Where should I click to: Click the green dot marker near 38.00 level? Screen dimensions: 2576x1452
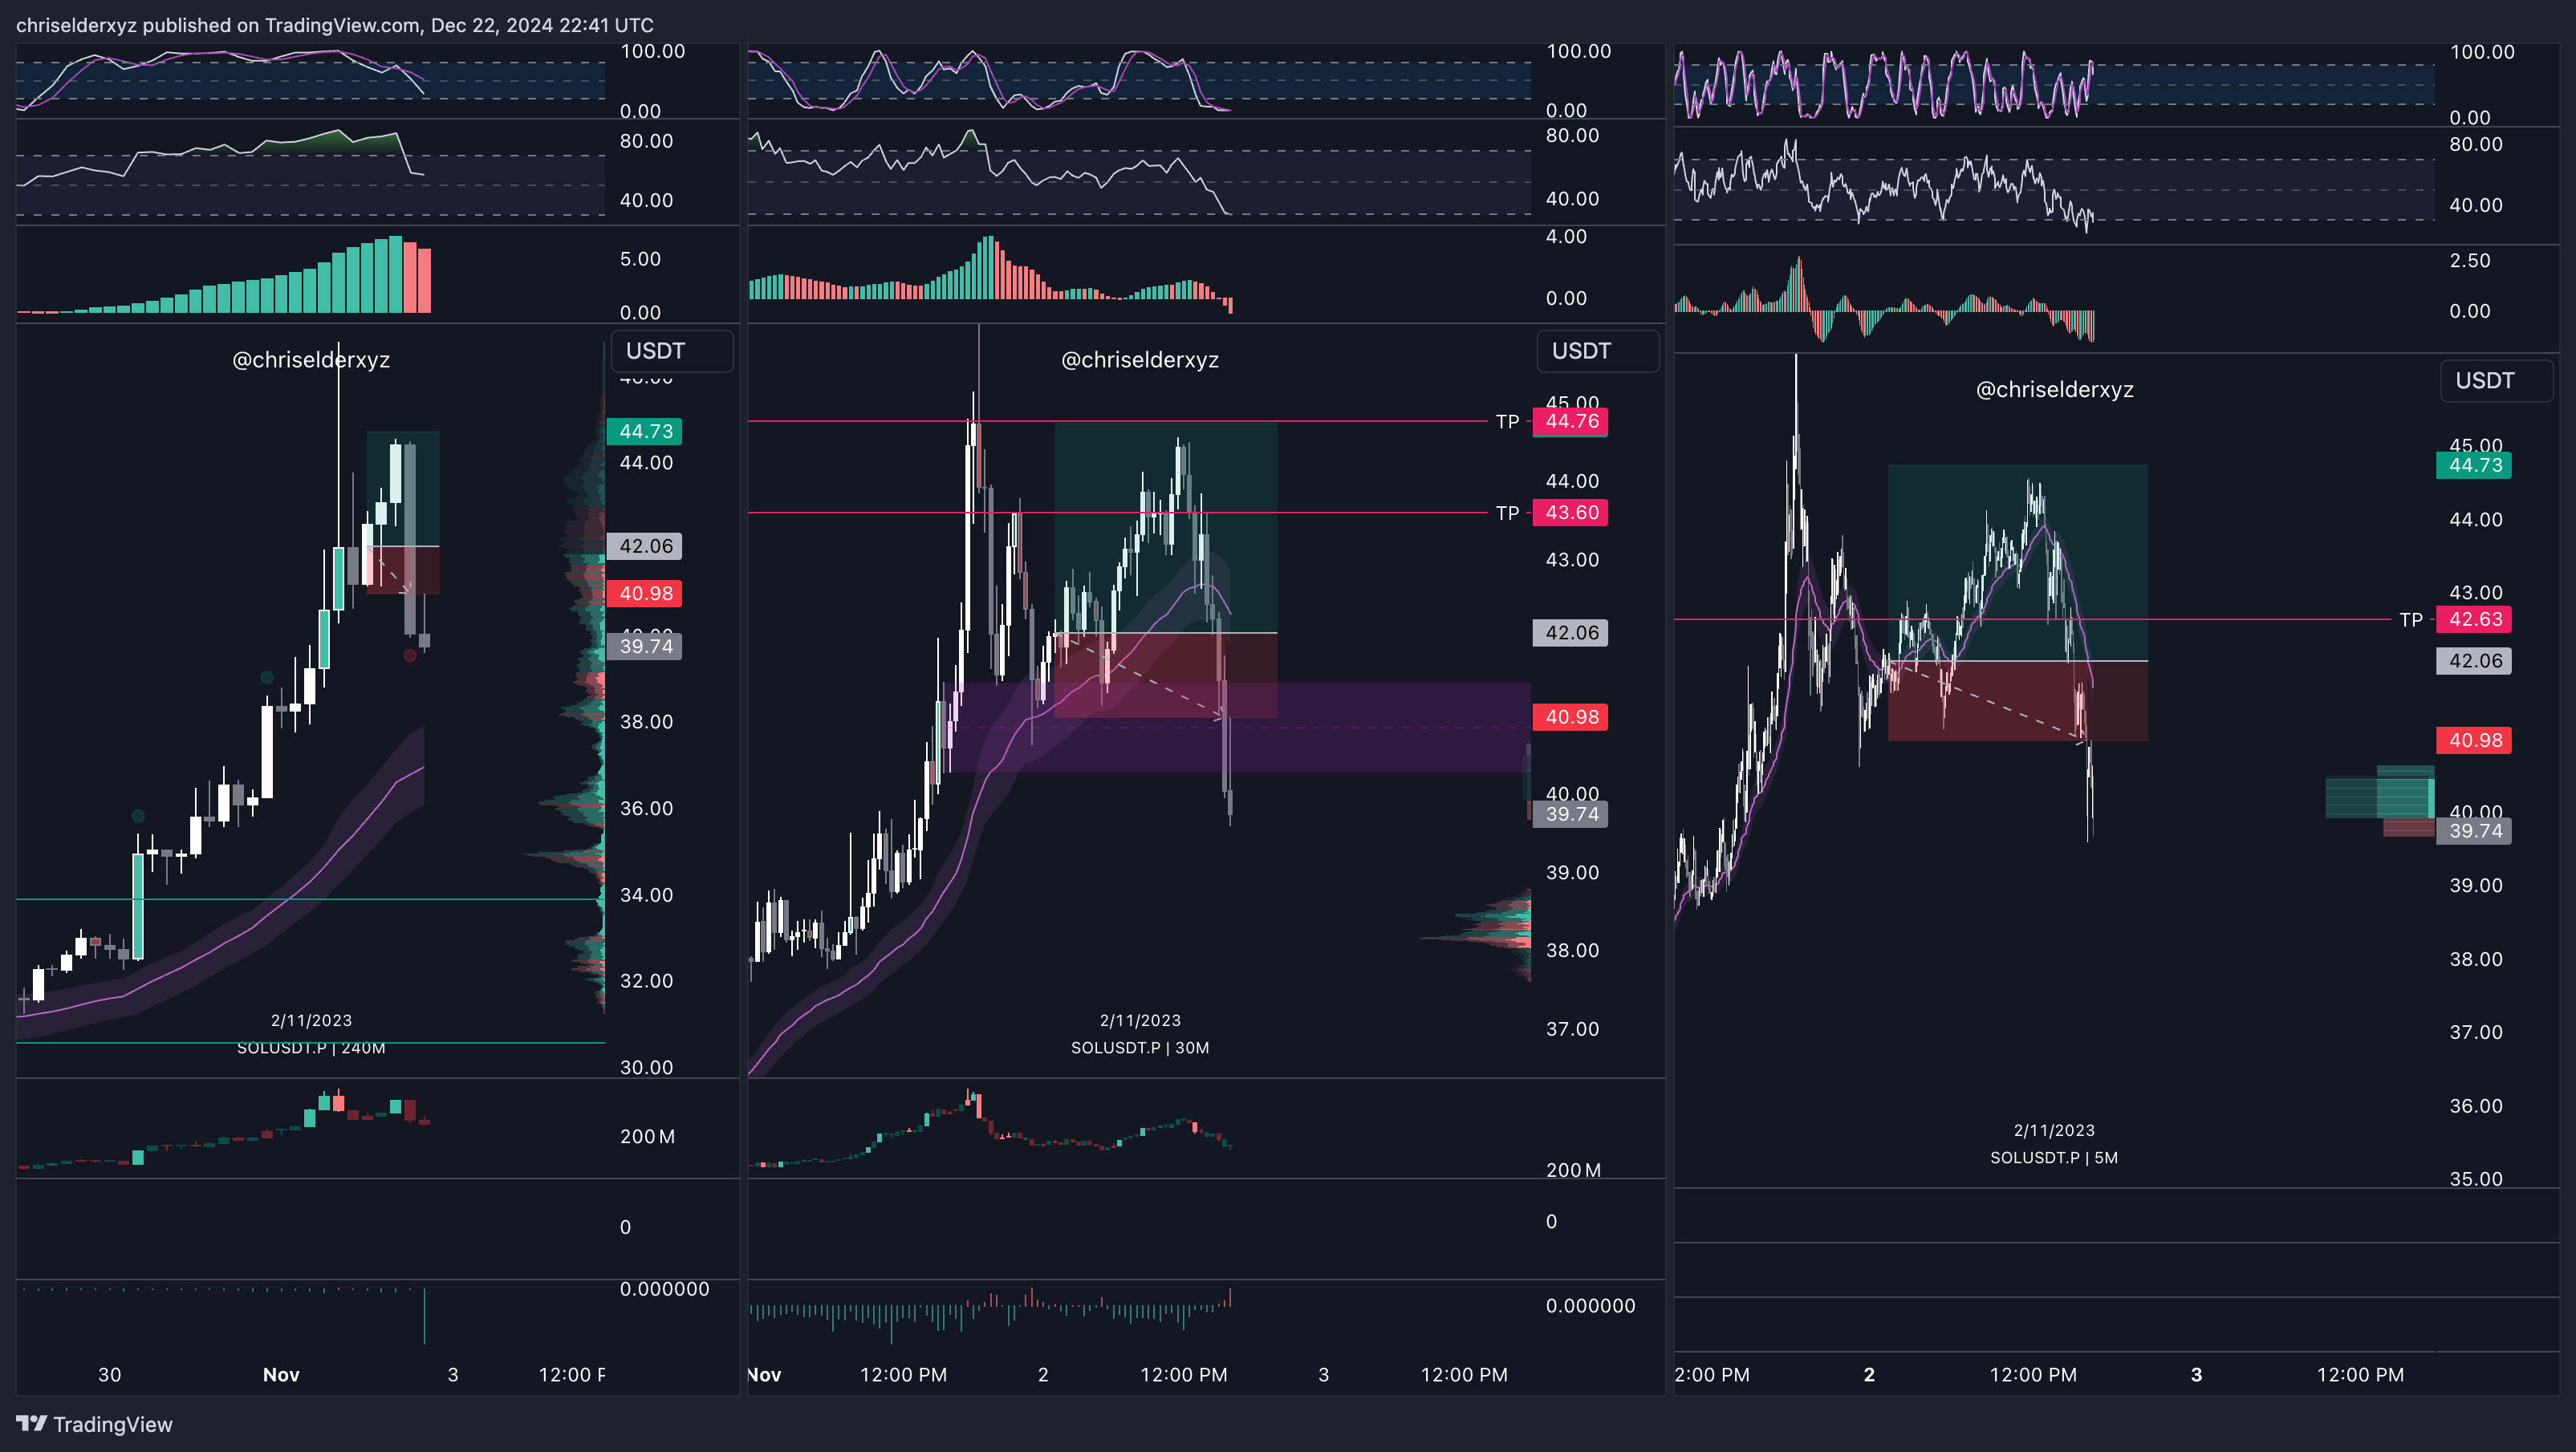[x=267, y=678]
